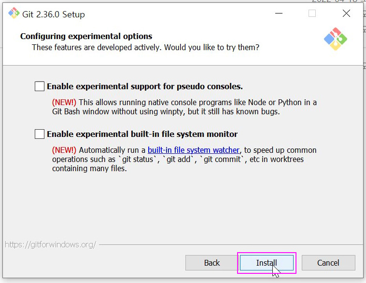This screenshot has height=283, width=366.
Task: Click the gitforwindows.org URL text
Action: [x=50, y=244]
